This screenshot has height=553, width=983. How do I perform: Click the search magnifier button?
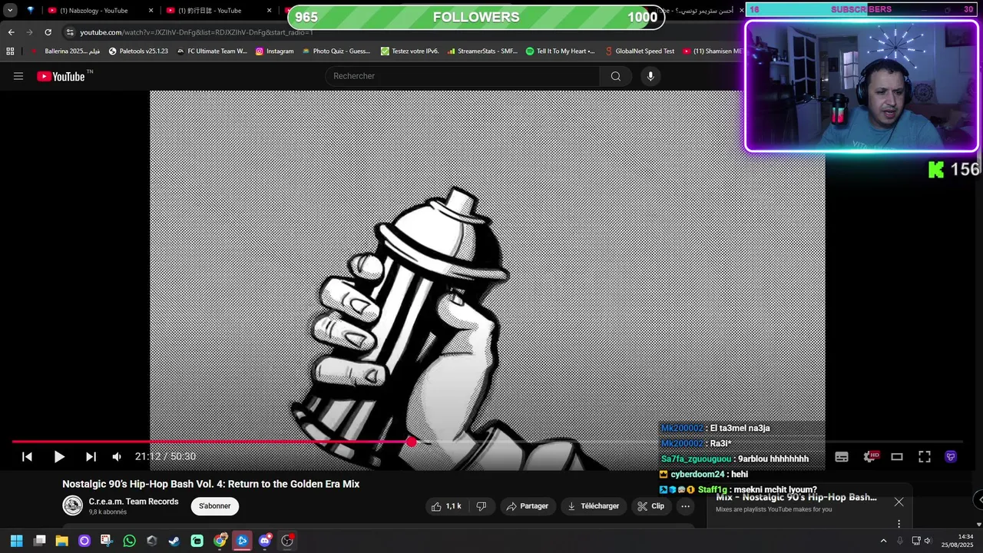click(616, 76)
